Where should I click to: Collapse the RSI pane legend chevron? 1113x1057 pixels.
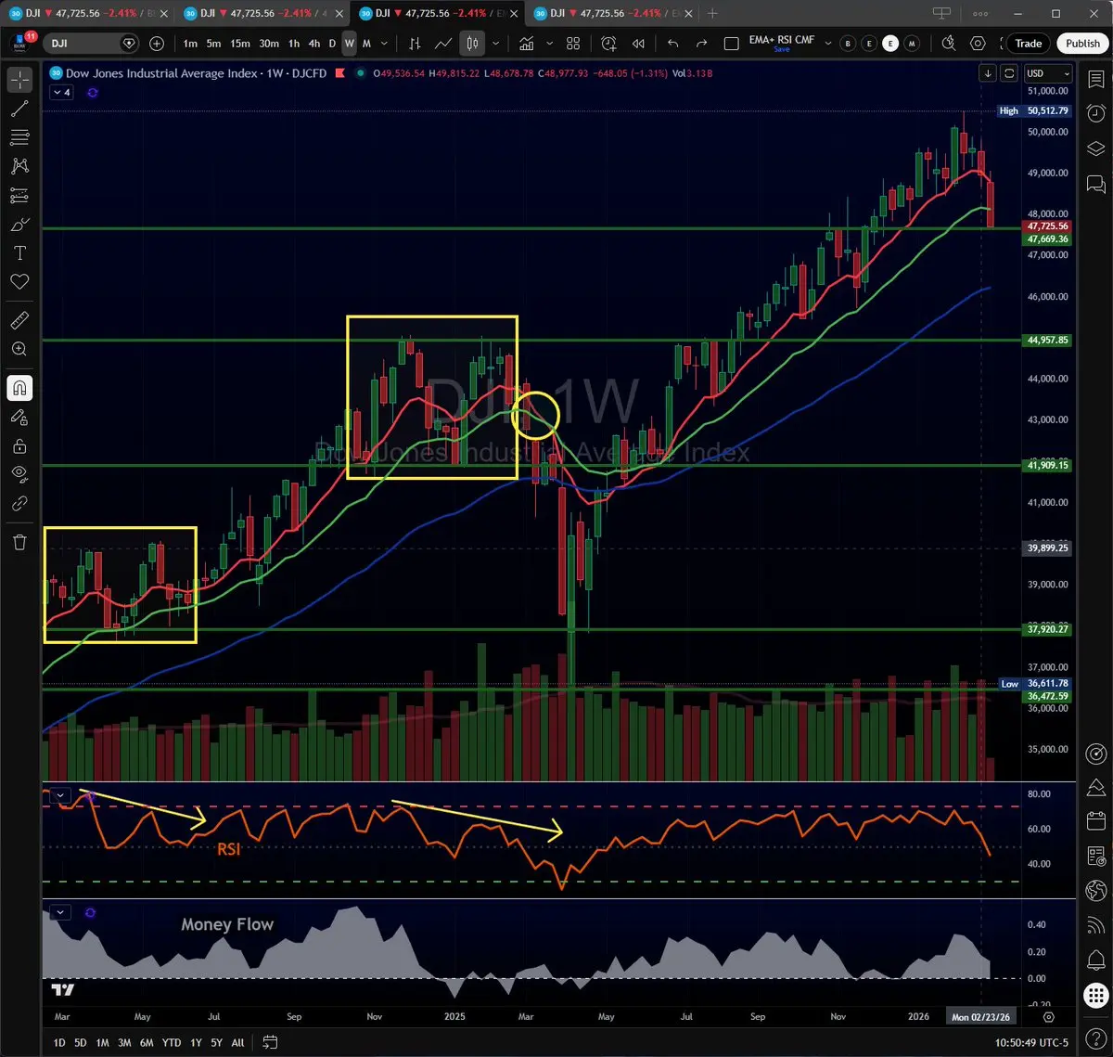pyautogui.click(x=60, y=795)
